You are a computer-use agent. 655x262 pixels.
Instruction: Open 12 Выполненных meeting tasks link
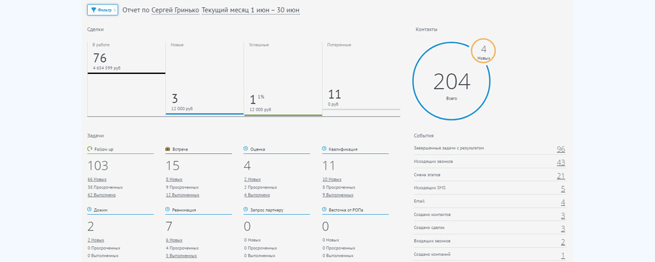(x=181, y=195)
